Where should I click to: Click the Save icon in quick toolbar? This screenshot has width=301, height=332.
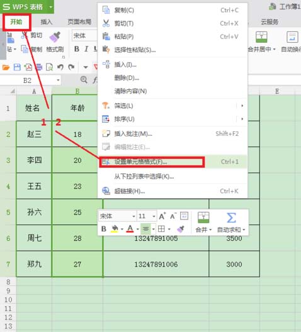(x=17, y=67)
